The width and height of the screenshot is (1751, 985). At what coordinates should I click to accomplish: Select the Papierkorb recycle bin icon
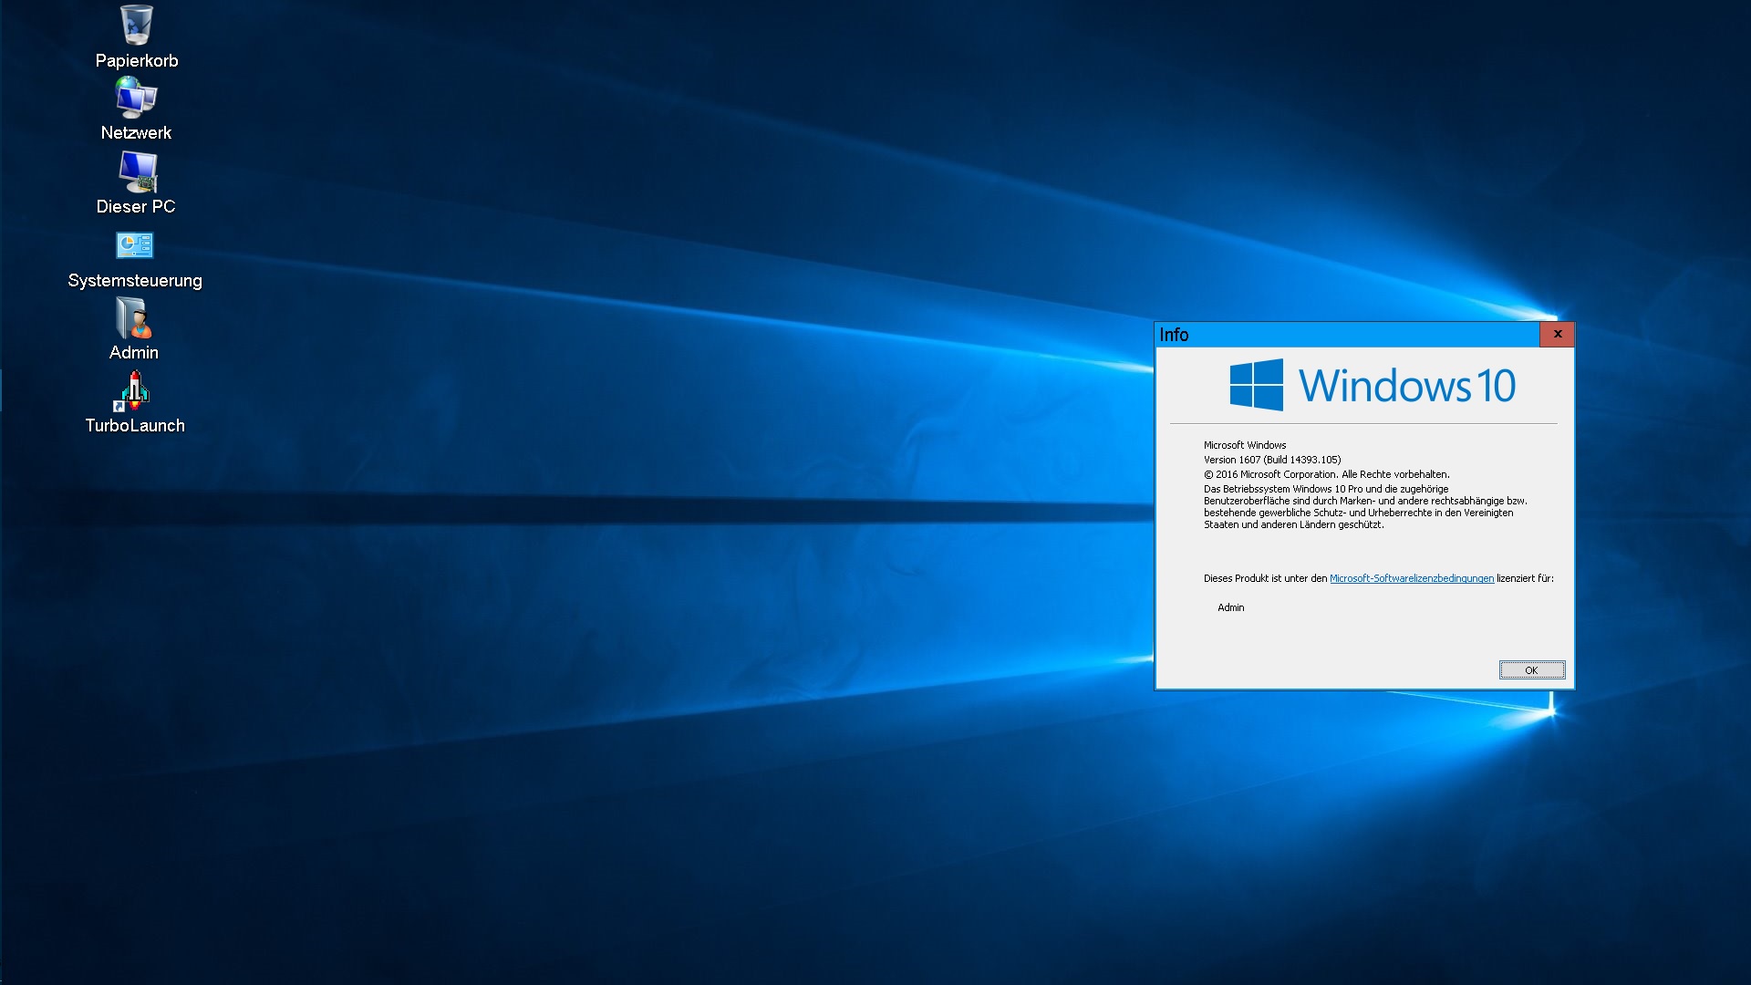tap(137, 26)
